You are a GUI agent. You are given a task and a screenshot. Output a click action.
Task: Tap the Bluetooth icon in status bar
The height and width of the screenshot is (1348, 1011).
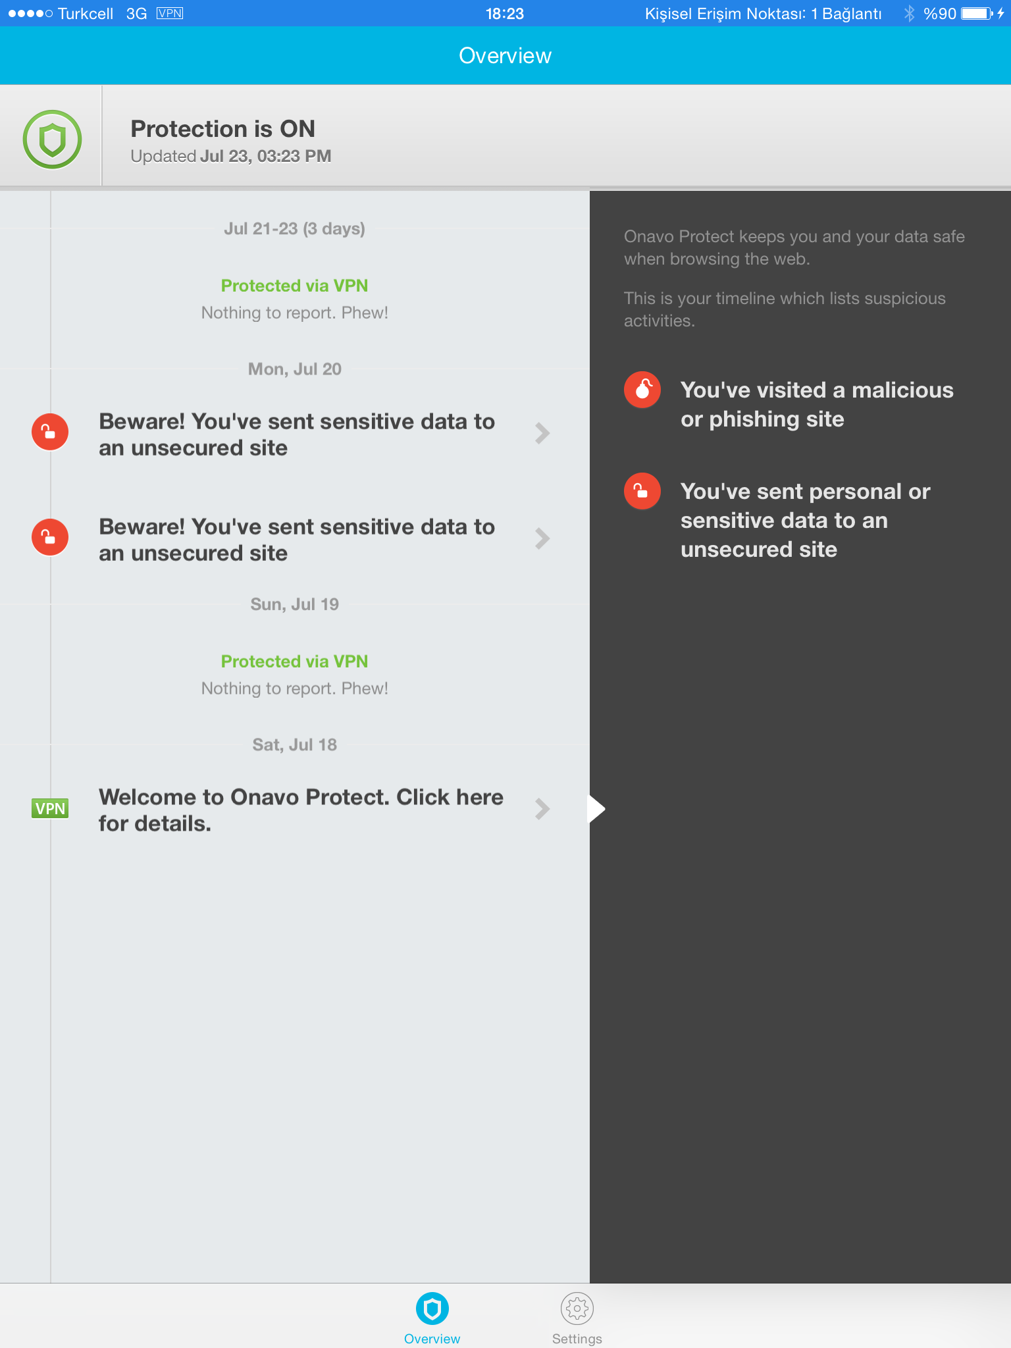(x=909, y=13)
